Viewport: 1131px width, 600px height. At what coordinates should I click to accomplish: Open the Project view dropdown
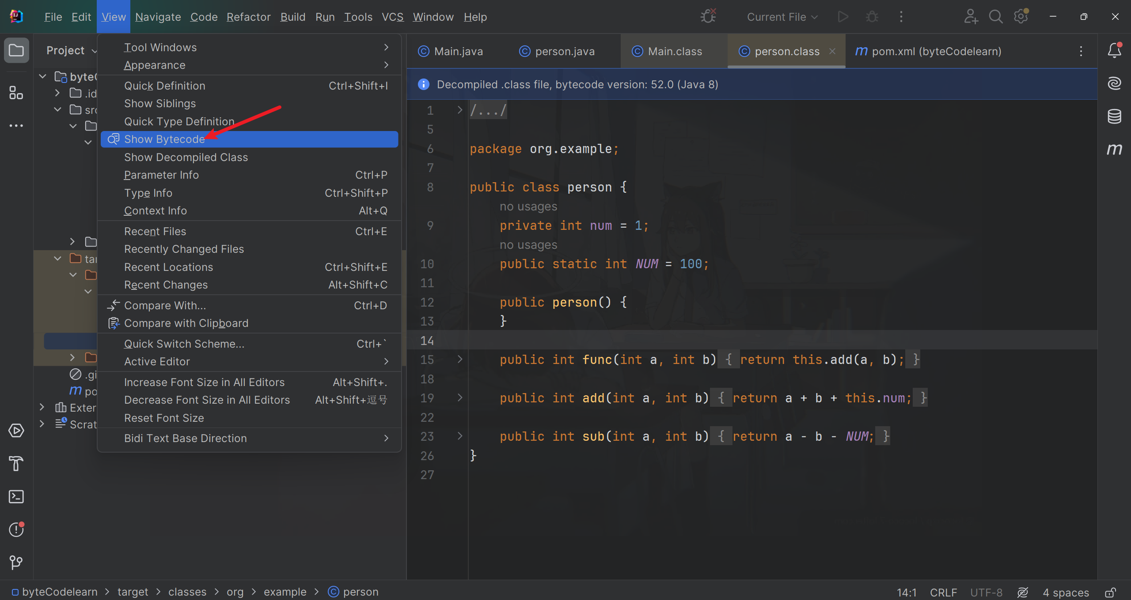(71, 51)
